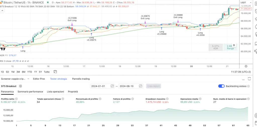Open the Pannello trading tab
The width and height of the screenshot is (257, 127).
(81, 79)
